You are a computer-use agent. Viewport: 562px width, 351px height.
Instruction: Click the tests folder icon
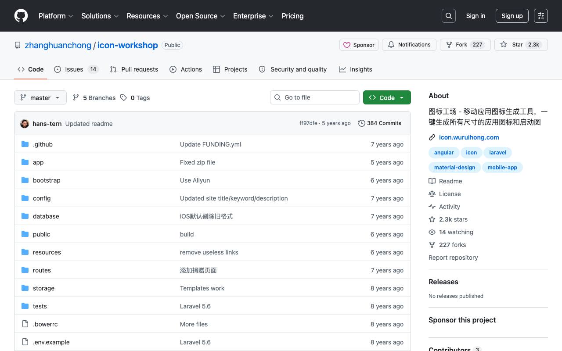[x=25, y=306]
